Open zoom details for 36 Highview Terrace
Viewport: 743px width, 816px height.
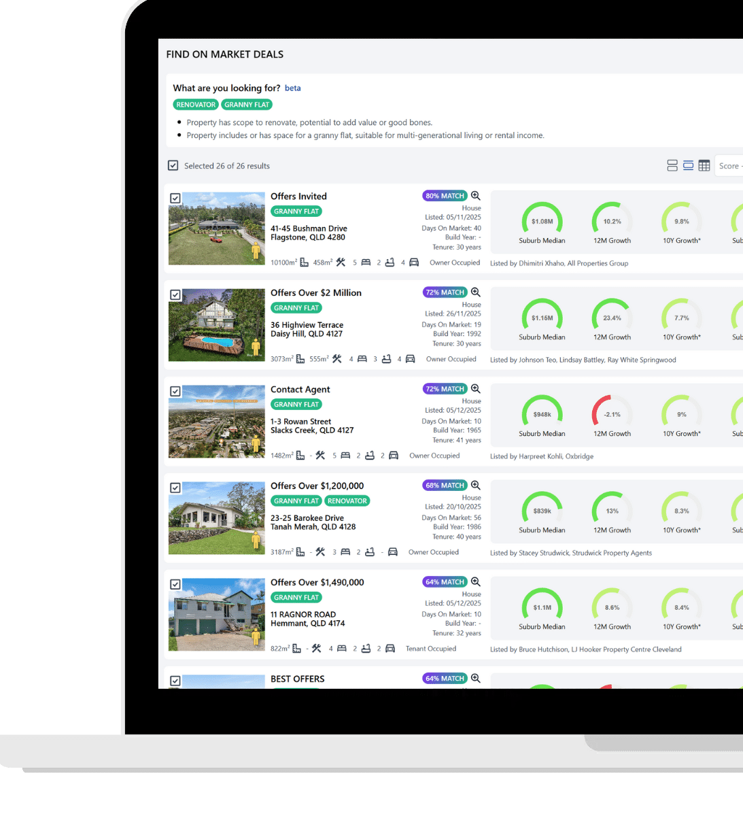pyautogui.click(x=476, y=292)
